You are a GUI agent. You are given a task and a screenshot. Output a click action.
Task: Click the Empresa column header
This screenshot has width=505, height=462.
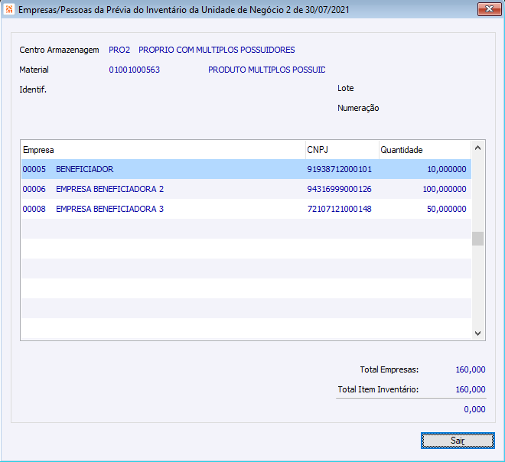click(x=163, y=150)
